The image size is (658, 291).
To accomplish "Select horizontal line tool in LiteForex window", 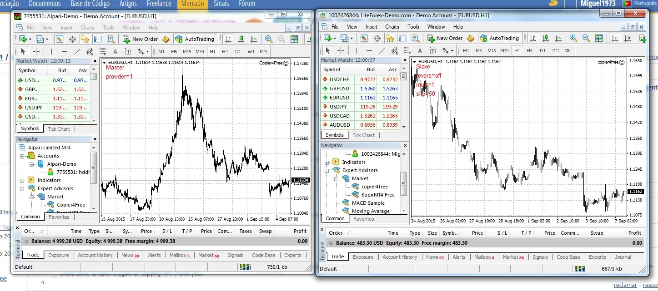I will click(x=369, y=50).
